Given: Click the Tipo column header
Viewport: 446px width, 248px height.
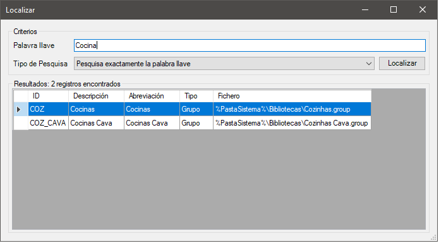Looking at the screenshot, I should tap(196, 96).
